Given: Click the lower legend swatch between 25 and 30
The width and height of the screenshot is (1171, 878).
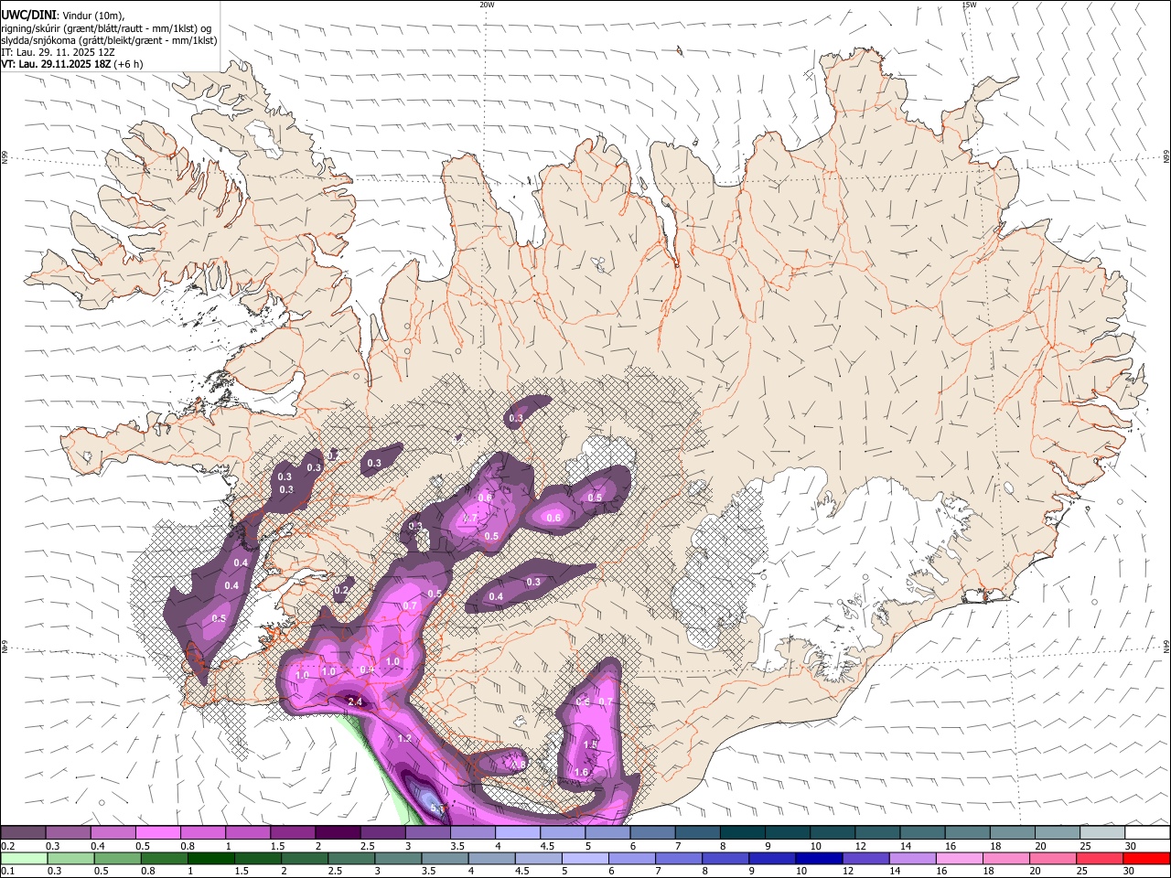Looking at the screenshot, I should tap(1099, 859).
